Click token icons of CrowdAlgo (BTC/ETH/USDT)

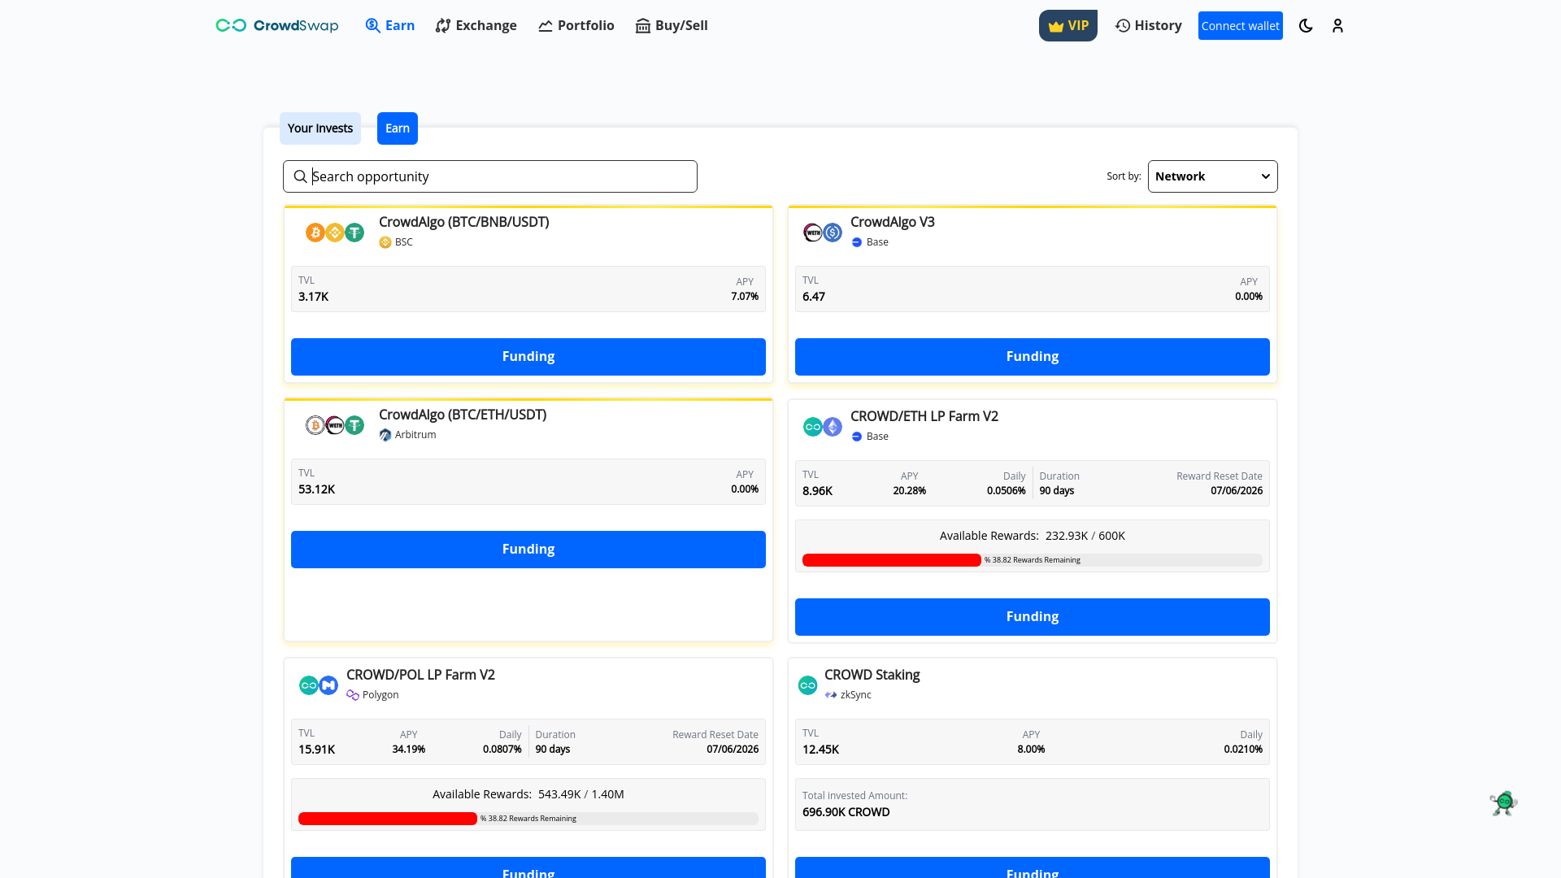coord(334,425)
